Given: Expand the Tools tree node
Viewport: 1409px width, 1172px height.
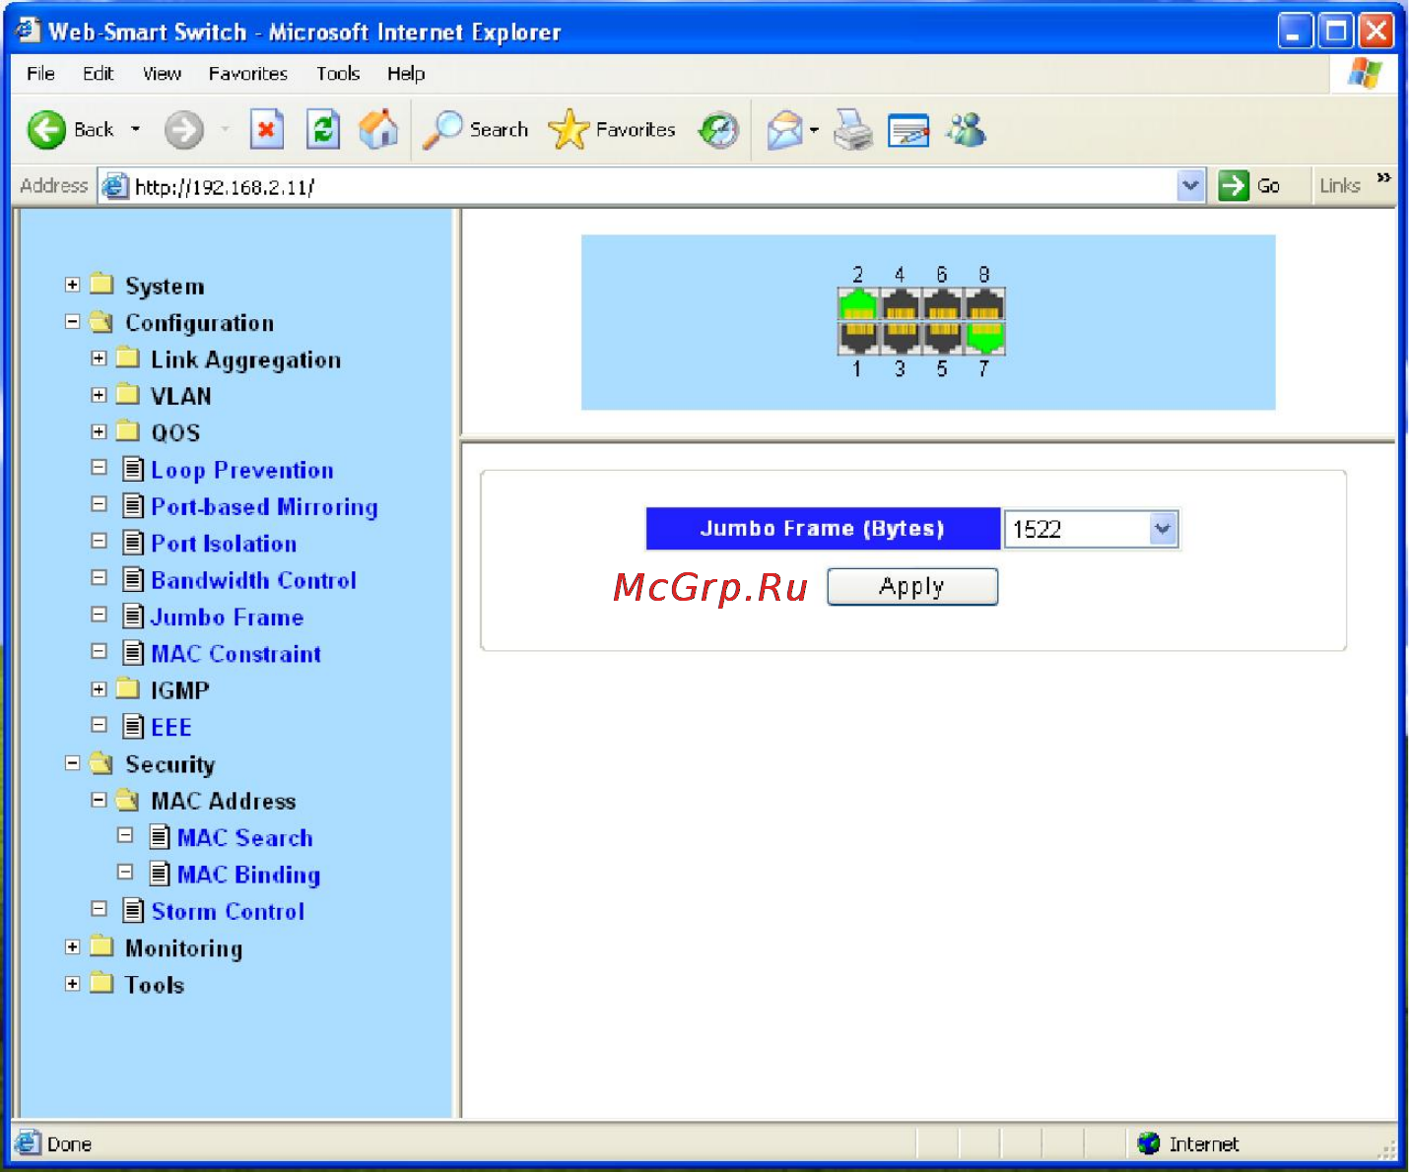Looking at the screenshot, I should coord(72,983).
